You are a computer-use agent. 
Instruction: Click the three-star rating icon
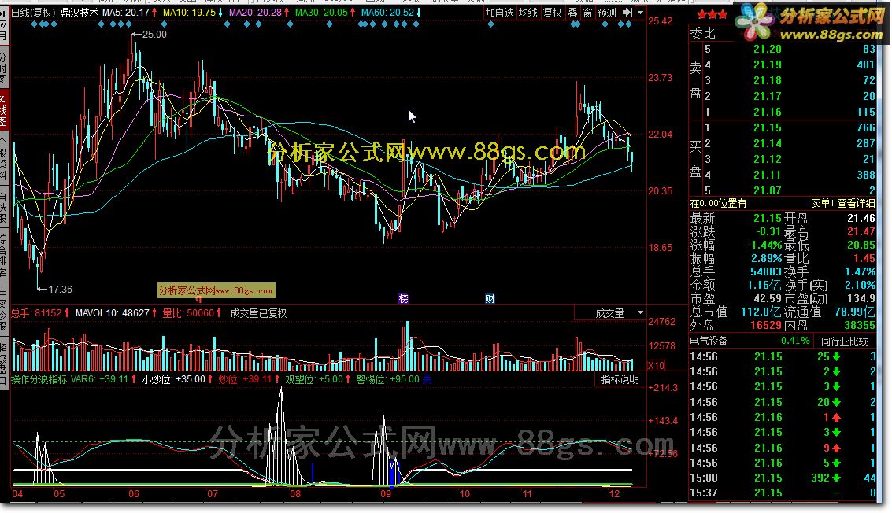(x=712, y=13)
